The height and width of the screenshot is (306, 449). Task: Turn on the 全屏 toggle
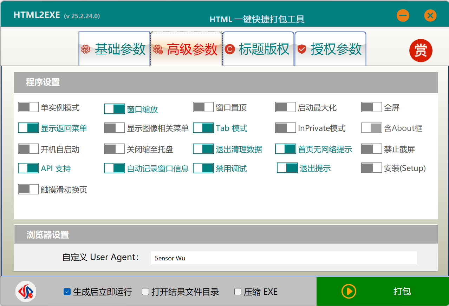[x=371, y=107]
